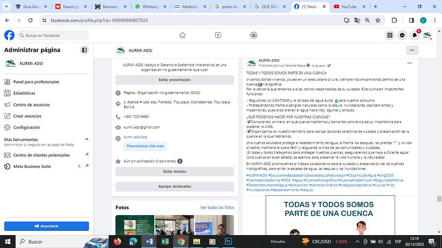The width and height of the screenshot is (442, 248).
Task: Click the #CochabambaBolivia hashtag
Action: (263, 180)
